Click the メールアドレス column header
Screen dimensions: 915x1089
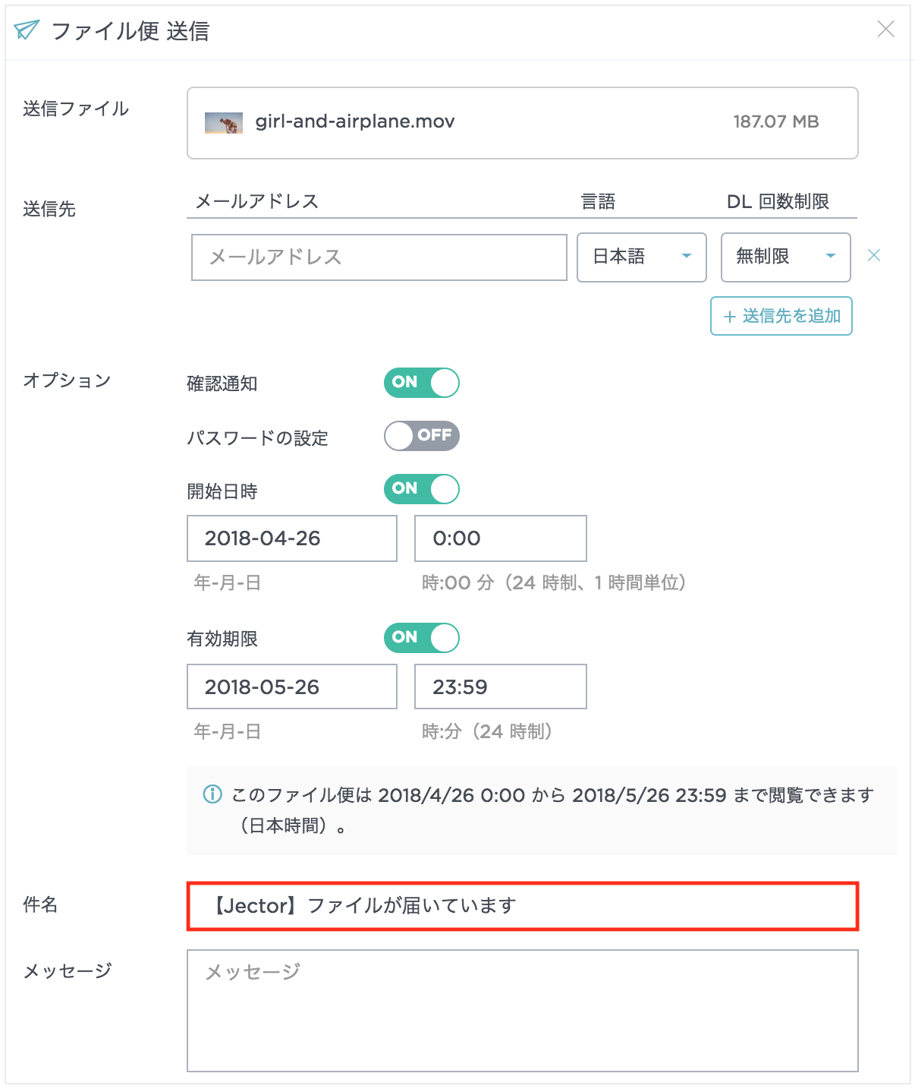(257, 201)
